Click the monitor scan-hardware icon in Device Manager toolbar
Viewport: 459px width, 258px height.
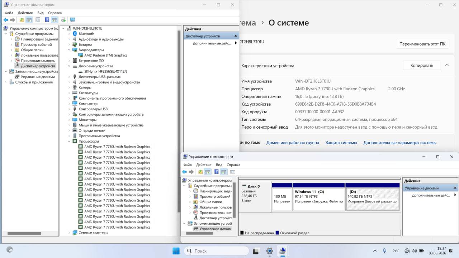73,20
